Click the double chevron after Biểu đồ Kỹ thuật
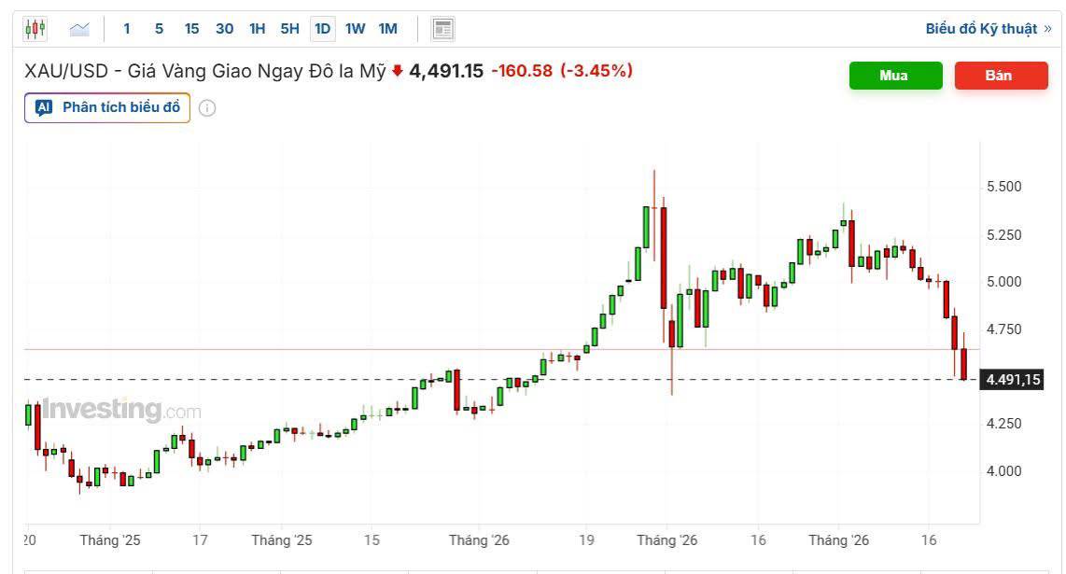The height and width of the screenshot is (574, 1066). pos(1047,29)
